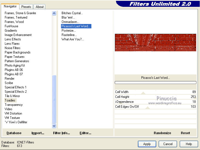Choose the FunHouse category
Screen dimensions: 200x150
pos(11,26)
